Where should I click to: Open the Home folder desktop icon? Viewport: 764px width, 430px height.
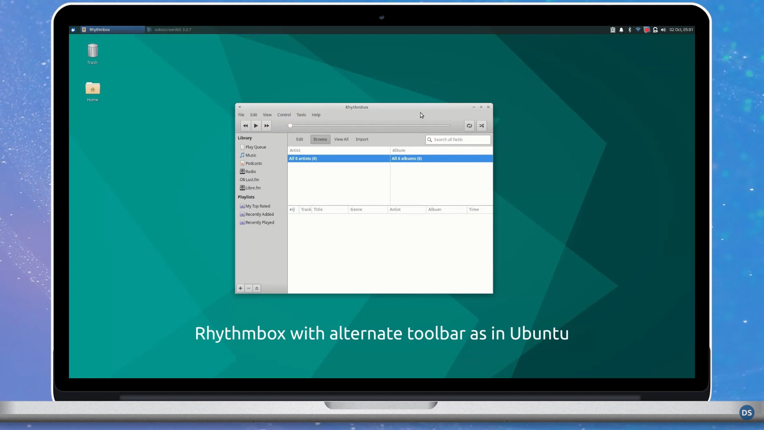click(x=93, y=92)
